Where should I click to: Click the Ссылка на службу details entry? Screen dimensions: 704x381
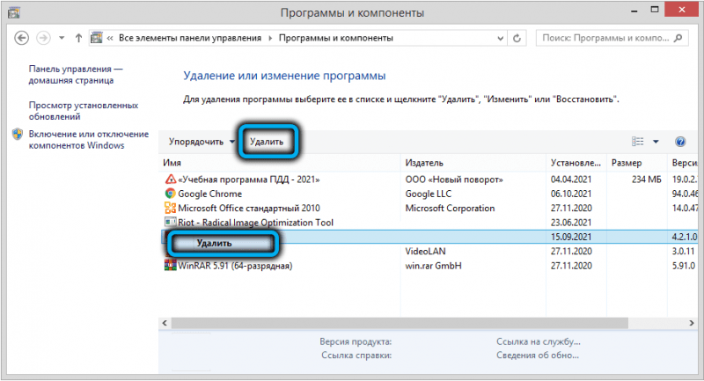pos(539,342)
